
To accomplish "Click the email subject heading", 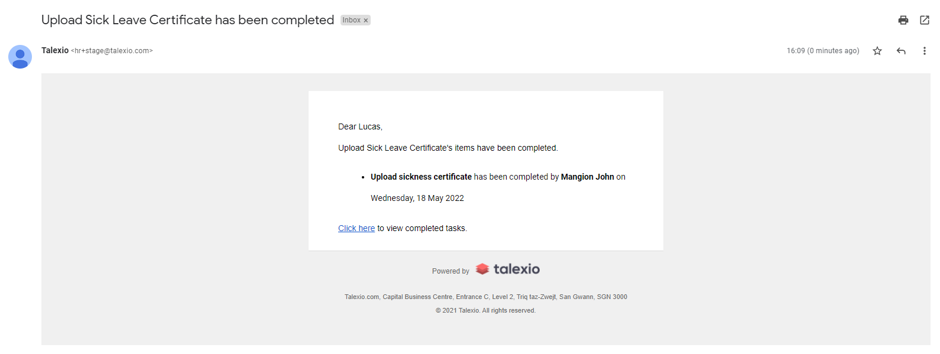I will [188, 20].
